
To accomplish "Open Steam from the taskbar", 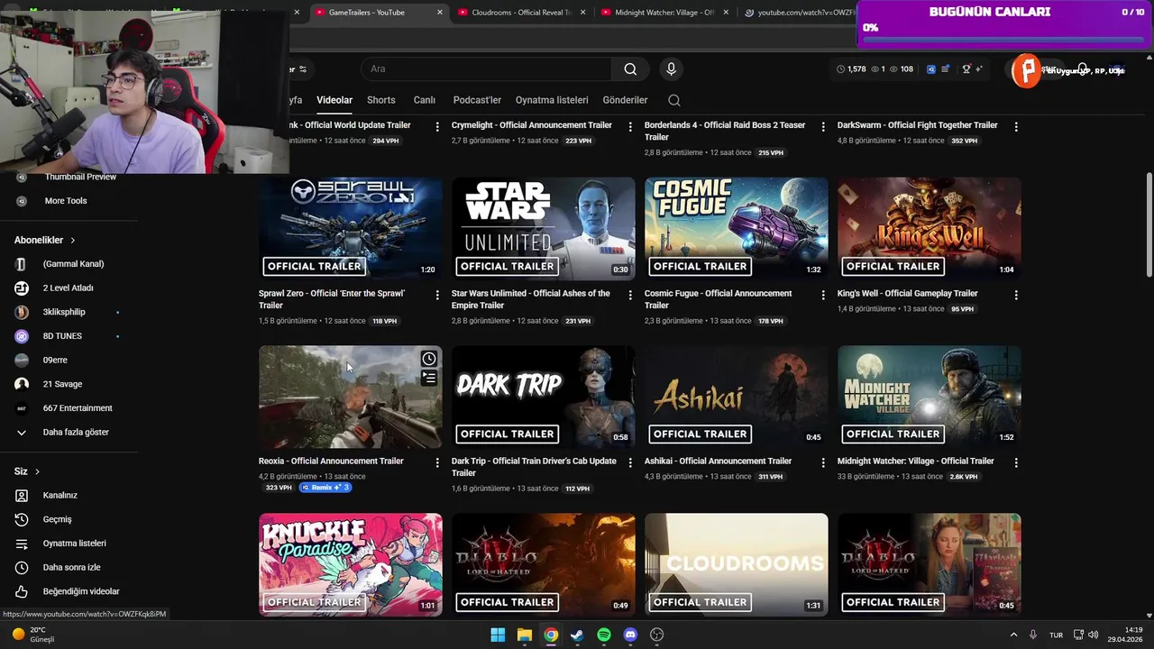I will pos(577,635).
